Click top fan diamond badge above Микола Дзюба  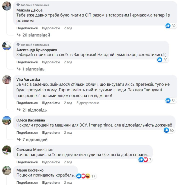coord(18,5)
